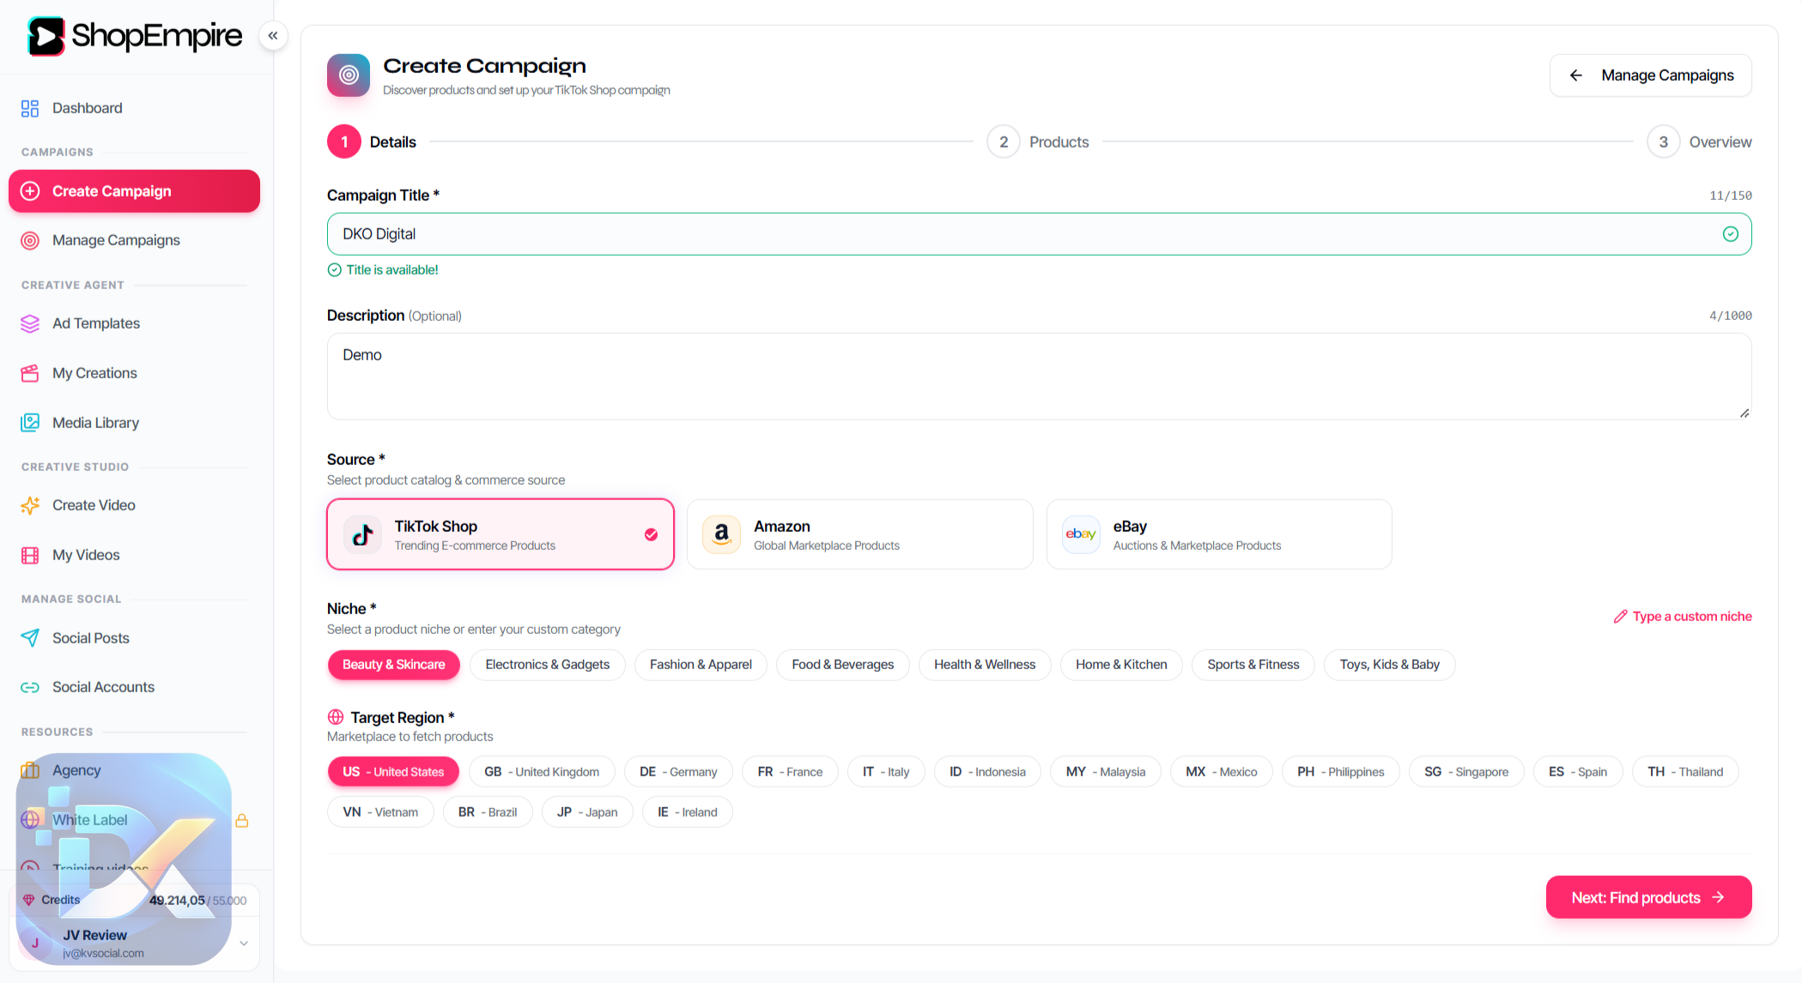Select GB - United Kingdom region

coord(542,772)
